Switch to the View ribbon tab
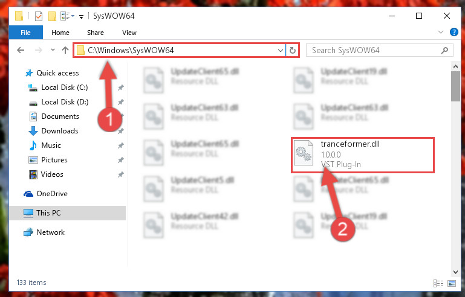This screenshot has height=297, width=465. pyautogui.click(x=129, y=33)
